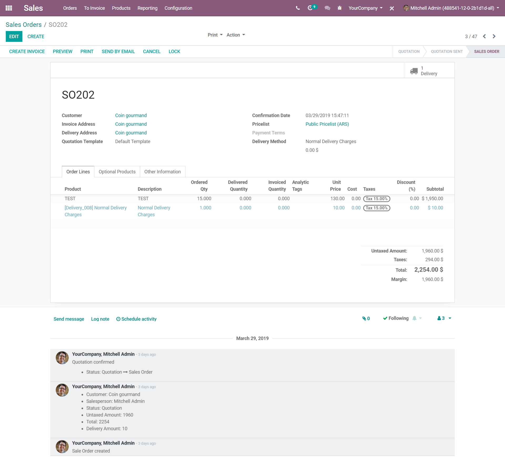The image size is (505, 459).
Task: Expand the Print dropdown
Action: click(x=215, y=35)
